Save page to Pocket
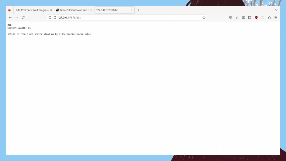 (230, 18)
